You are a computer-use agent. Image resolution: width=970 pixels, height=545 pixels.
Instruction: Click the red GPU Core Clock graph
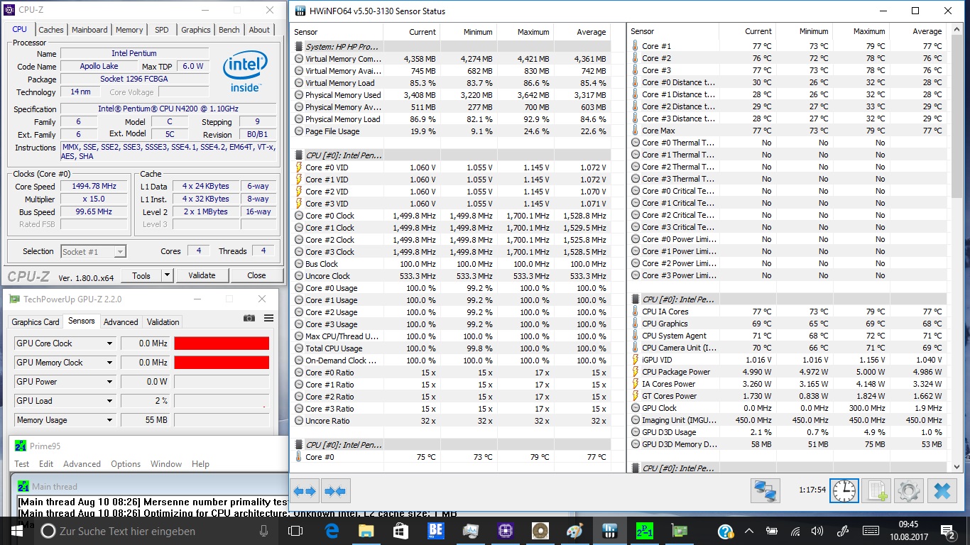222,343
